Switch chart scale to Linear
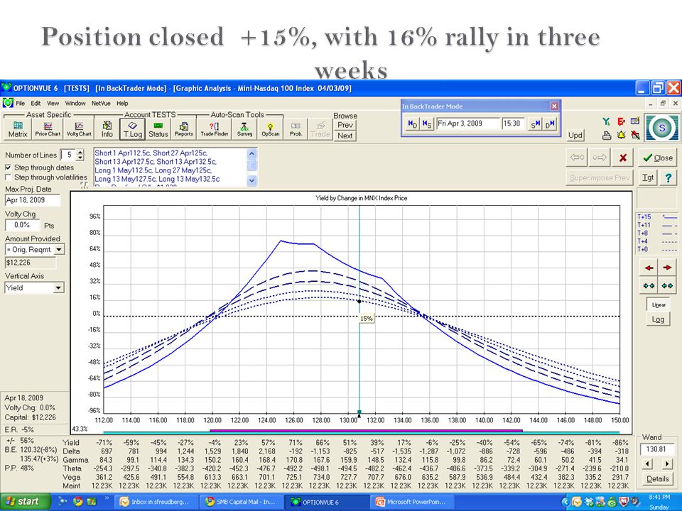Image resolution: width=682 pixels, height=511 pixels. point(659,304)
